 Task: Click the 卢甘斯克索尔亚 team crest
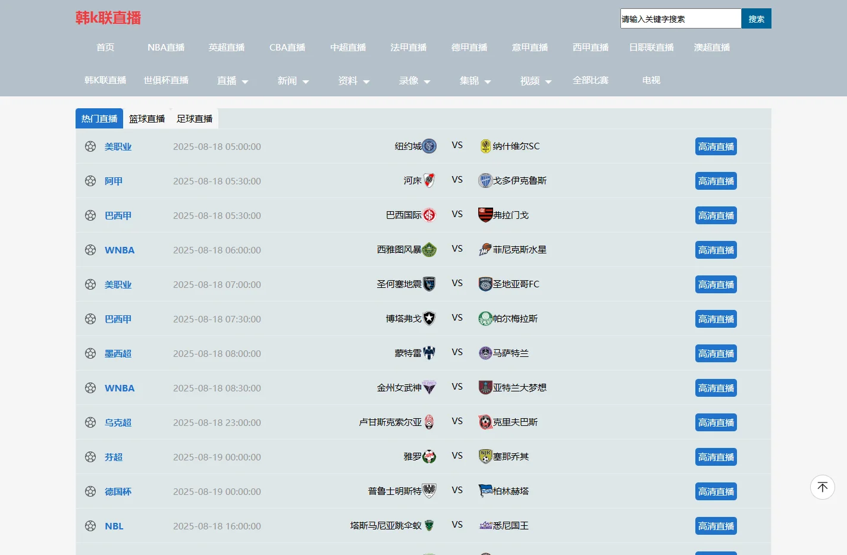[429, 422]
